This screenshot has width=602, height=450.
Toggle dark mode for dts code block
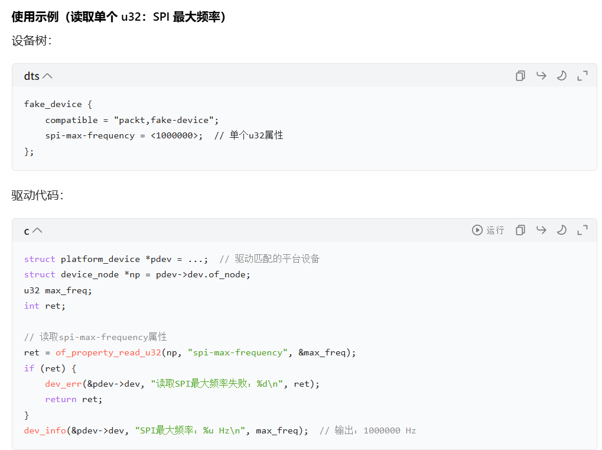click(562, 76)
